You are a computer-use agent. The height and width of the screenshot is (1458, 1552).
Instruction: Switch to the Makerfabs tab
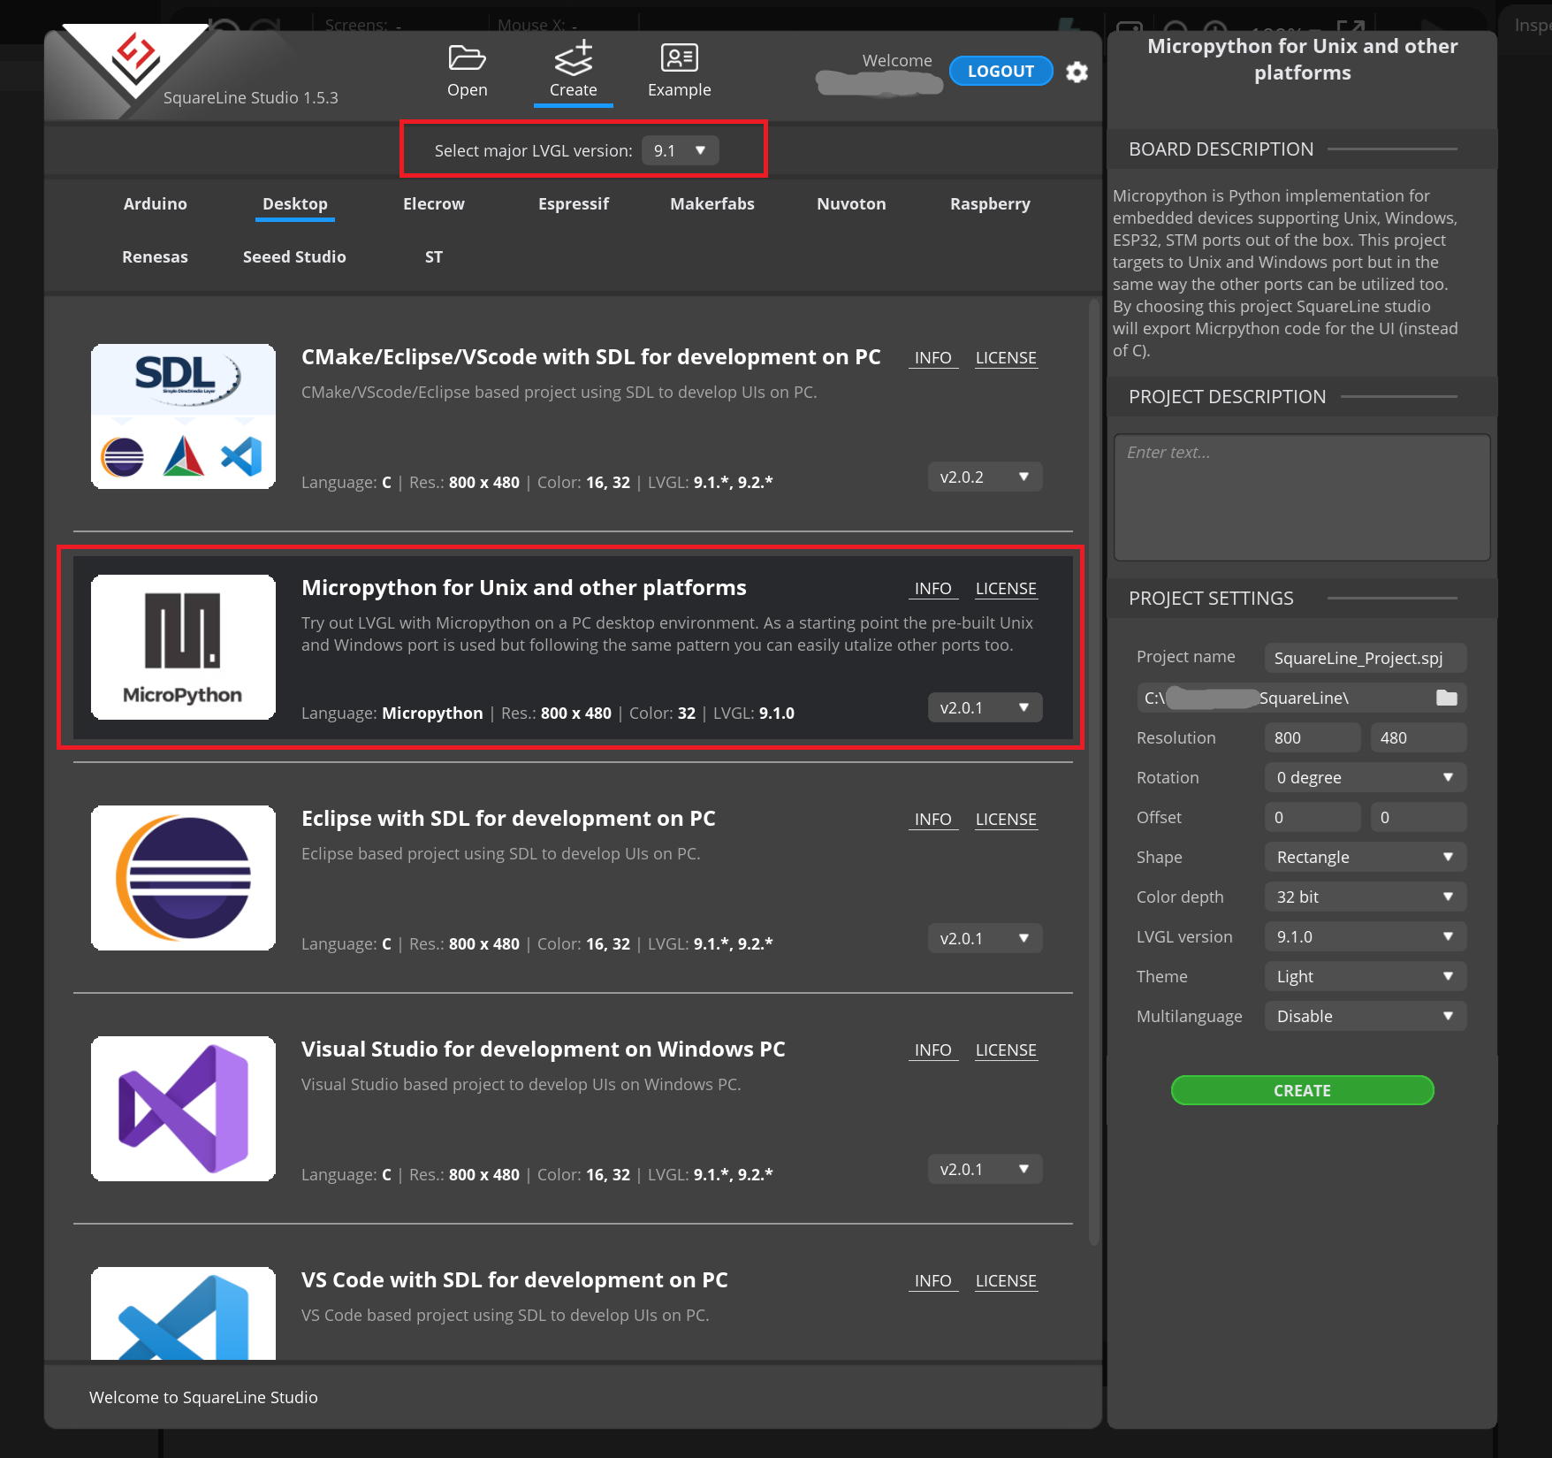click(x=712, y=203)
